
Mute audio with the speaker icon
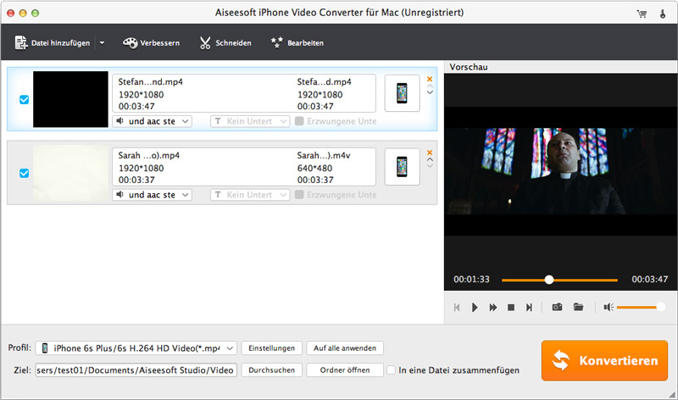[609, 307]
